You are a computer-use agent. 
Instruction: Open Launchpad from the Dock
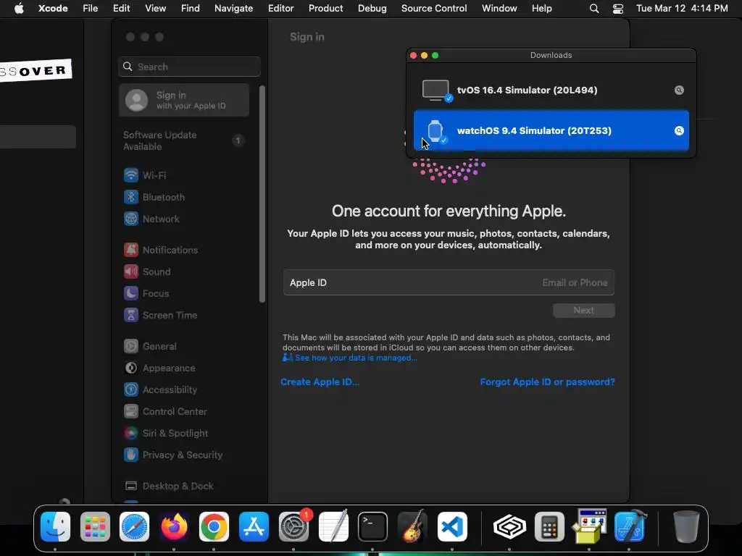pyautogui.click(x=95, y=527)
